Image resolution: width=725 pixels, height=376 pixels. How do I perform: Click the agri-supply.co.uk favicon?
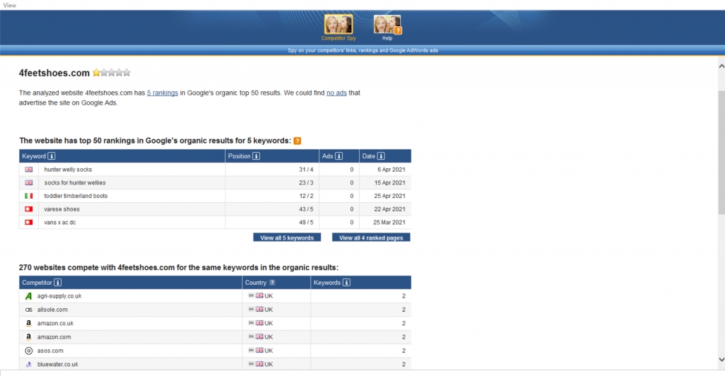[x=28, y=296]
